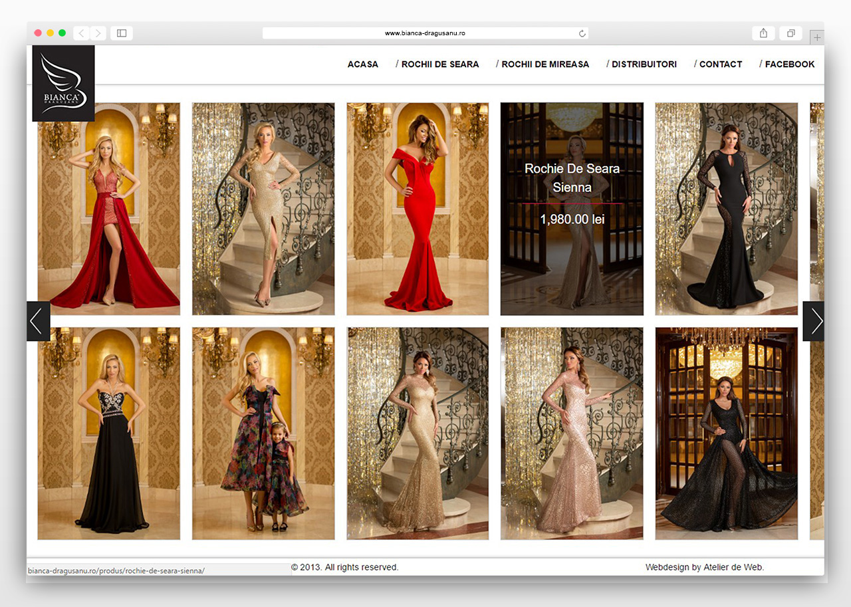Open the floral mother and daughter dresses photo
This screenshot has width=851, height=607.
[263, 433]
